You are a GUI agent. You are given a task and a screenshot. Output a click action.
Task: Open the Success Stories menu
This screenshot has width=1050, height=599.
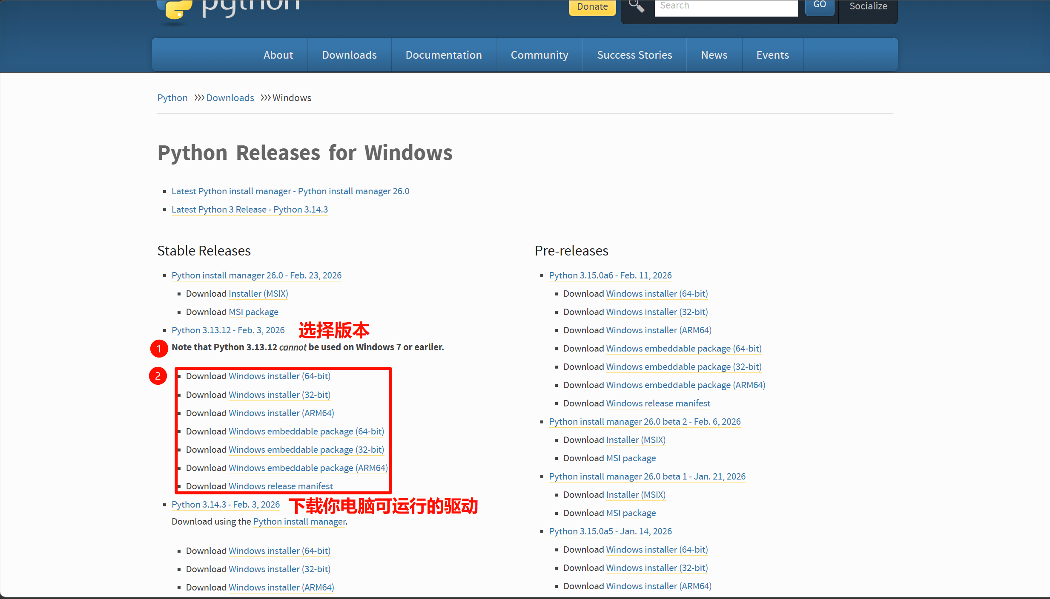tap(634, 55)
